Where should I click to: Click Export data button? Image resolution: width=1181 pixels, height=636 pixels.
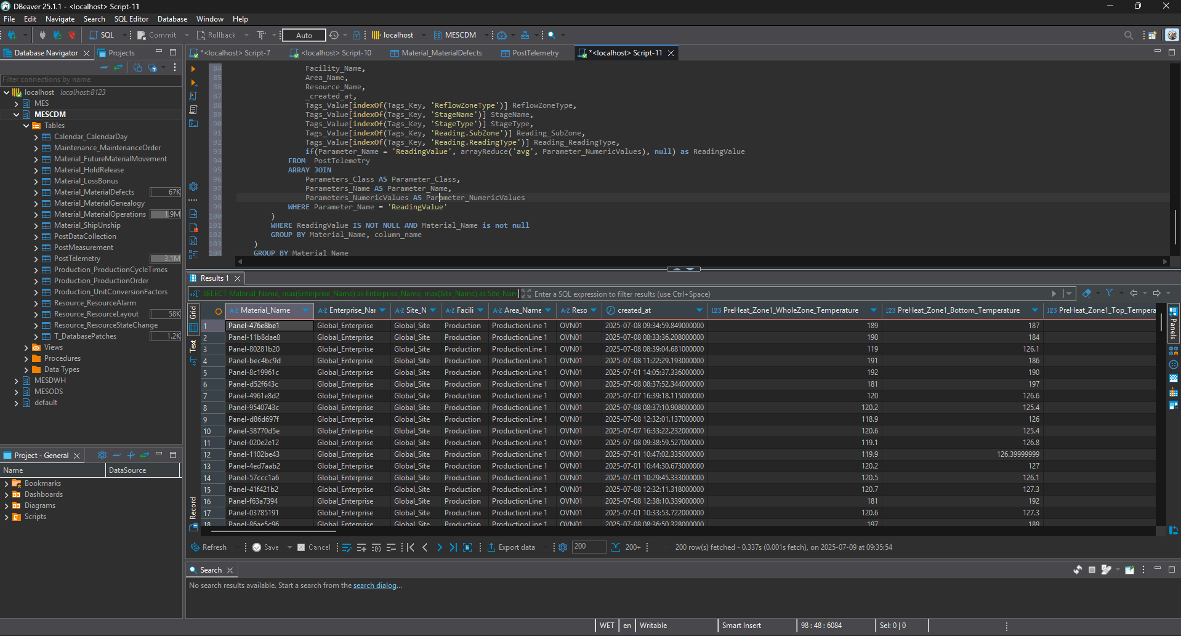(x=511, y=547)
